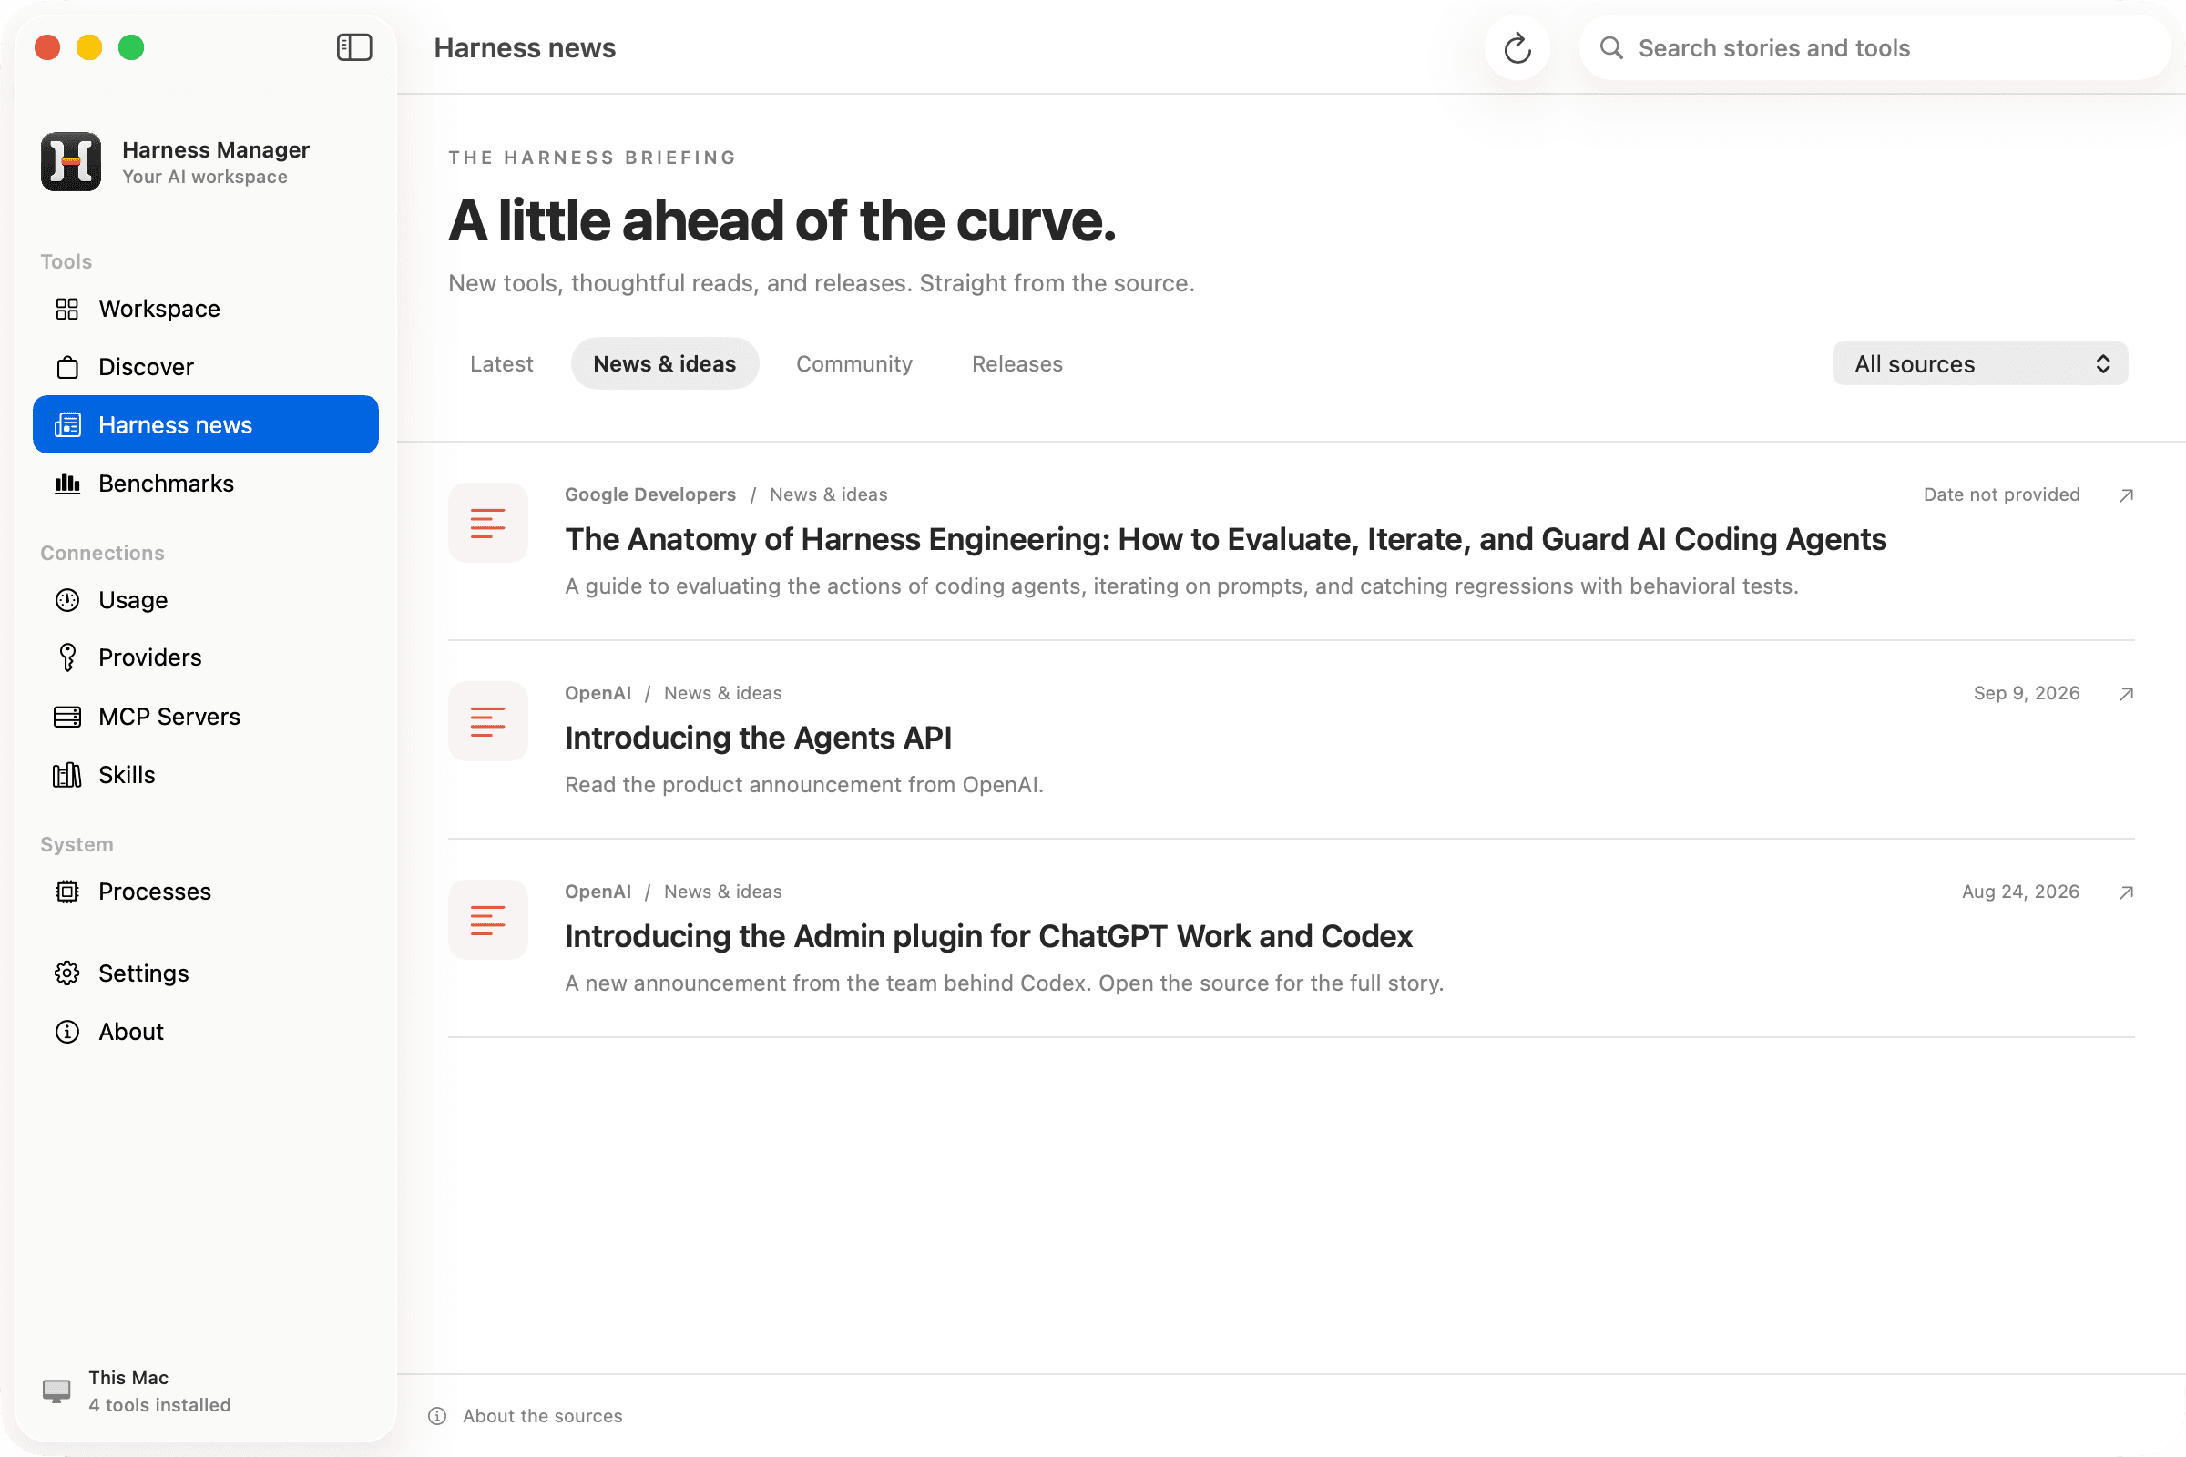Click the Harness Manager app logo
Screen dimensions: 2186x1457
[71, 162]
